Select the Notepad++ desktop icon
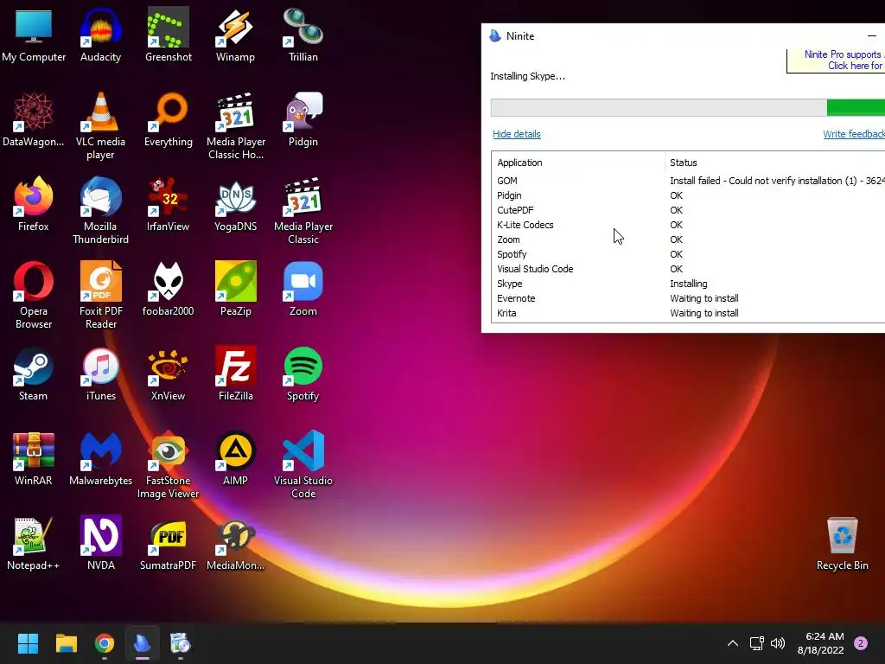This screenshot has height=664, width=885. click(34, 543)
